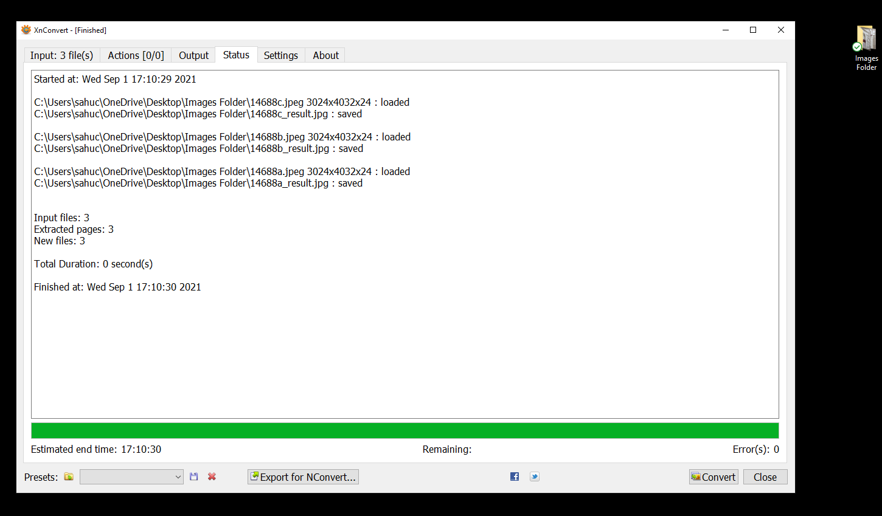Click the 14688c_result.jpg saved log line
Image resolution: width=882 pixels, height=516 pixels.
tap(198, 114)
